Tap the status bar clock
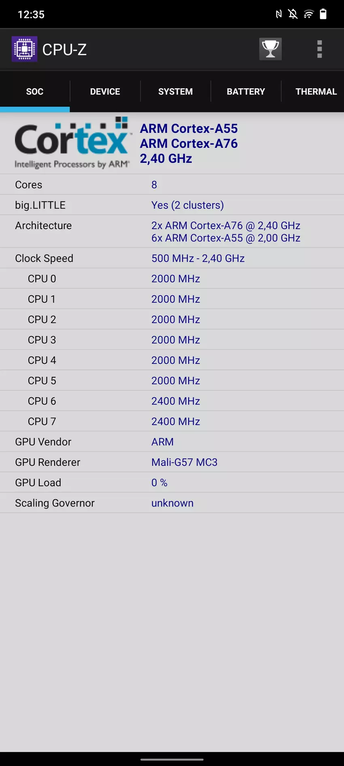The width and height of the screenshot is (344, 766). 31,15
